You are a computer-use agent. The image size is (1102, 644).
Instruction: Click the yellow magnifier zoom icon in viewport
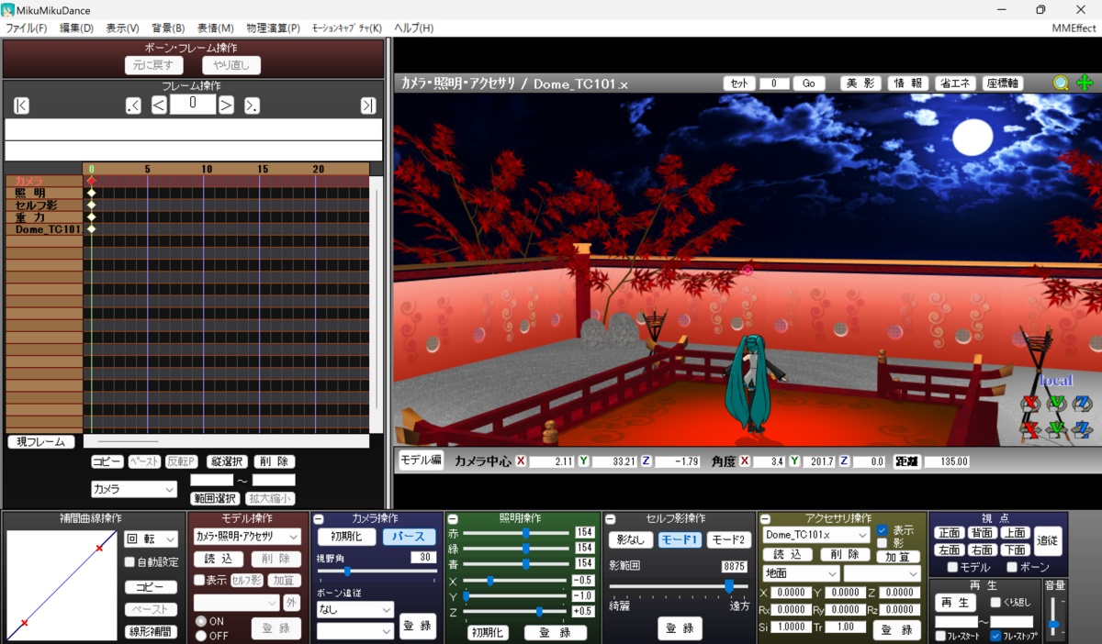(1062, 83)
